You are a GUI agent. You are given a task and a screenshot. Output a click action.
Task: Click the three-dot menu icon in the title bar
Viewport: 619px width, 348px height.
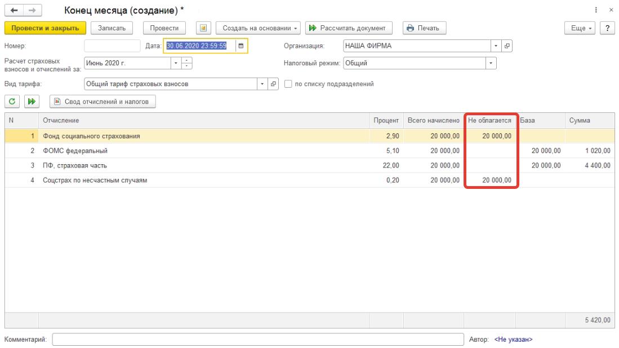[596, 11]
